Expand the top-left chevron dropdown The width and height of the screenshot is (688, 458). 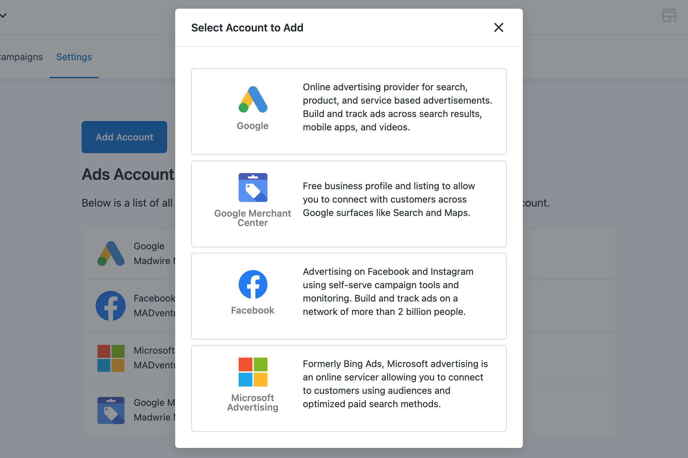pyautogui.click(x=4, y=15)
